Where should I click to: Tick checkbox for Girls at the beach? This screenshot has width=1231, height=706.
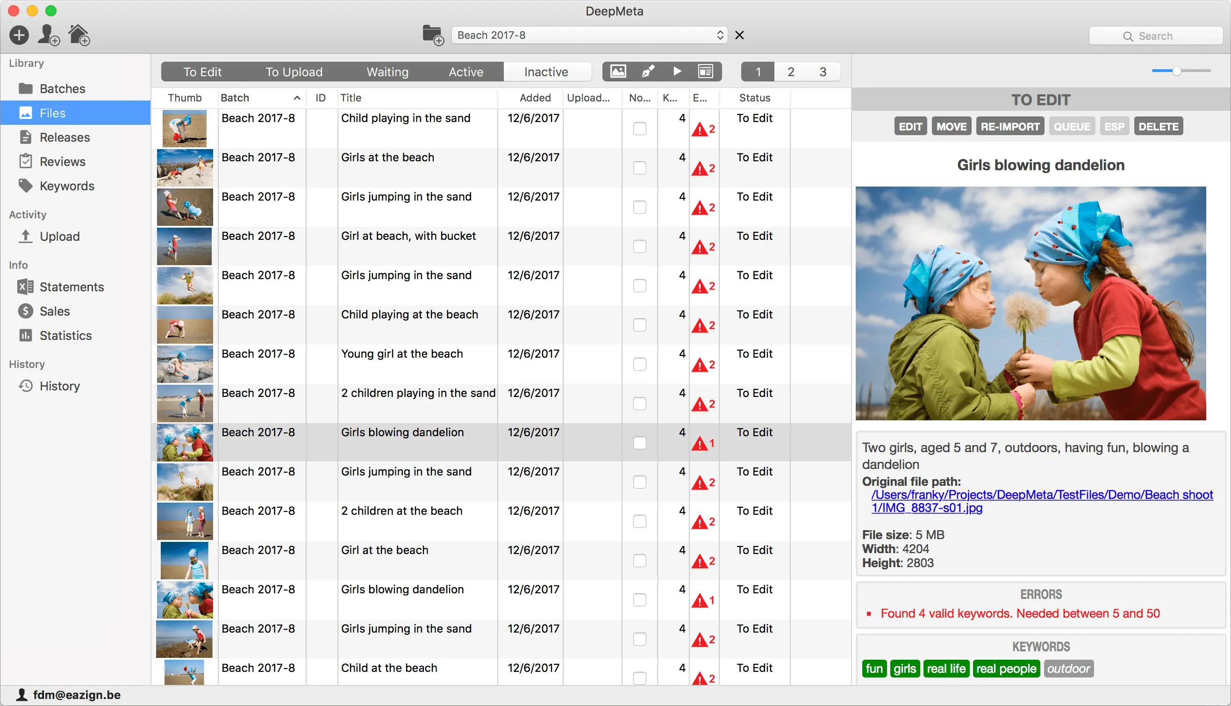pos(639,168)
